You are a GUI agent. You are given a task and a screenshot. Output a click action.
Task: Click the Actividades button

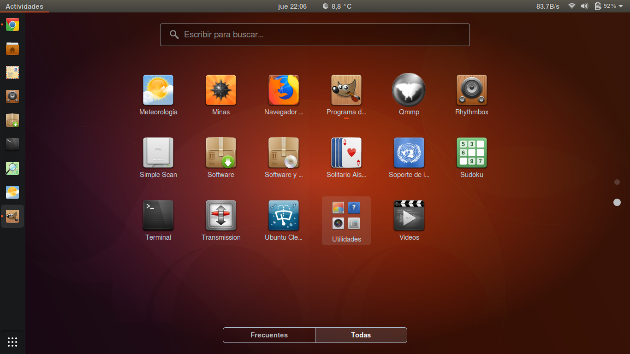24,6
